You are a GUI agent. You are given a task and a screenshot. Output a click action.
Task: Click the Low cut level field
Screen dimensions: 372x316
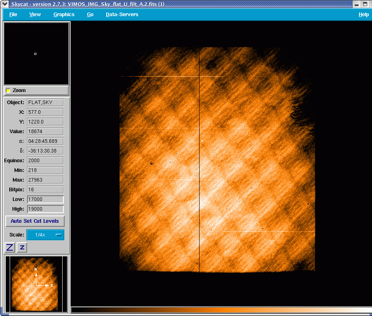[x=45, y=199]
